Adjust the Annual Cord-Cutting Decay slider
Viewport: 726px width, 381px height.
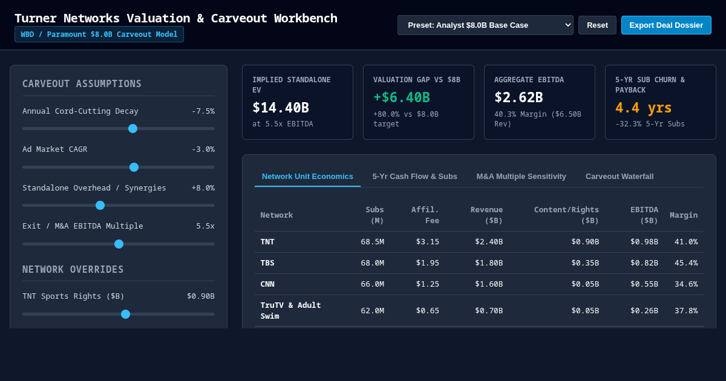(119, 128)
